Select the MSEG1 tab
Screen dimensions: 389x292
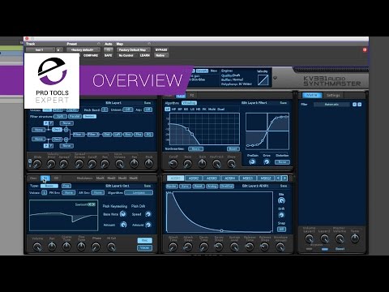click(x=248, y=178)
